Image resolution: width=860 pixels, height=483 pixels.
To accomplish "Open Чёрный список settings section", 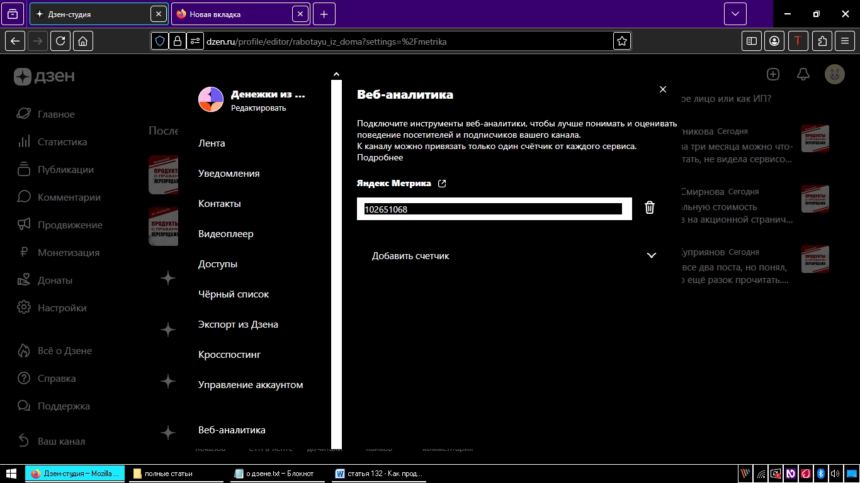I will pos(234,294).
